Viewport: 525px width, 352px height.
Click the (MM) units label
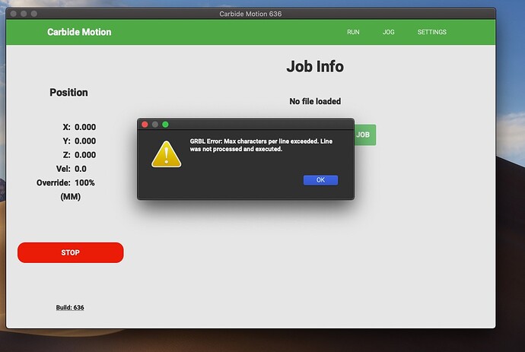point(70,197)
